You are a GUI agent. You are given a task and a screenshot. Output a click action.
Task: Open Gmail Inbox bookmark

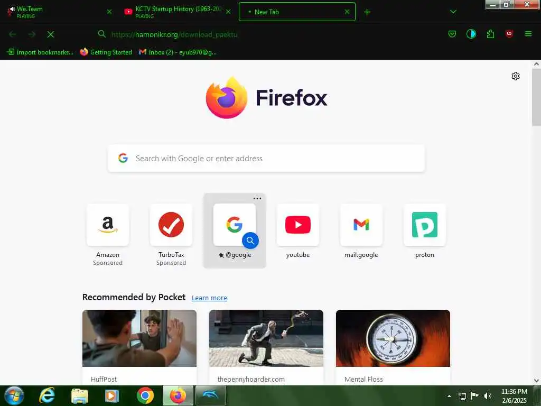[178, 52]
